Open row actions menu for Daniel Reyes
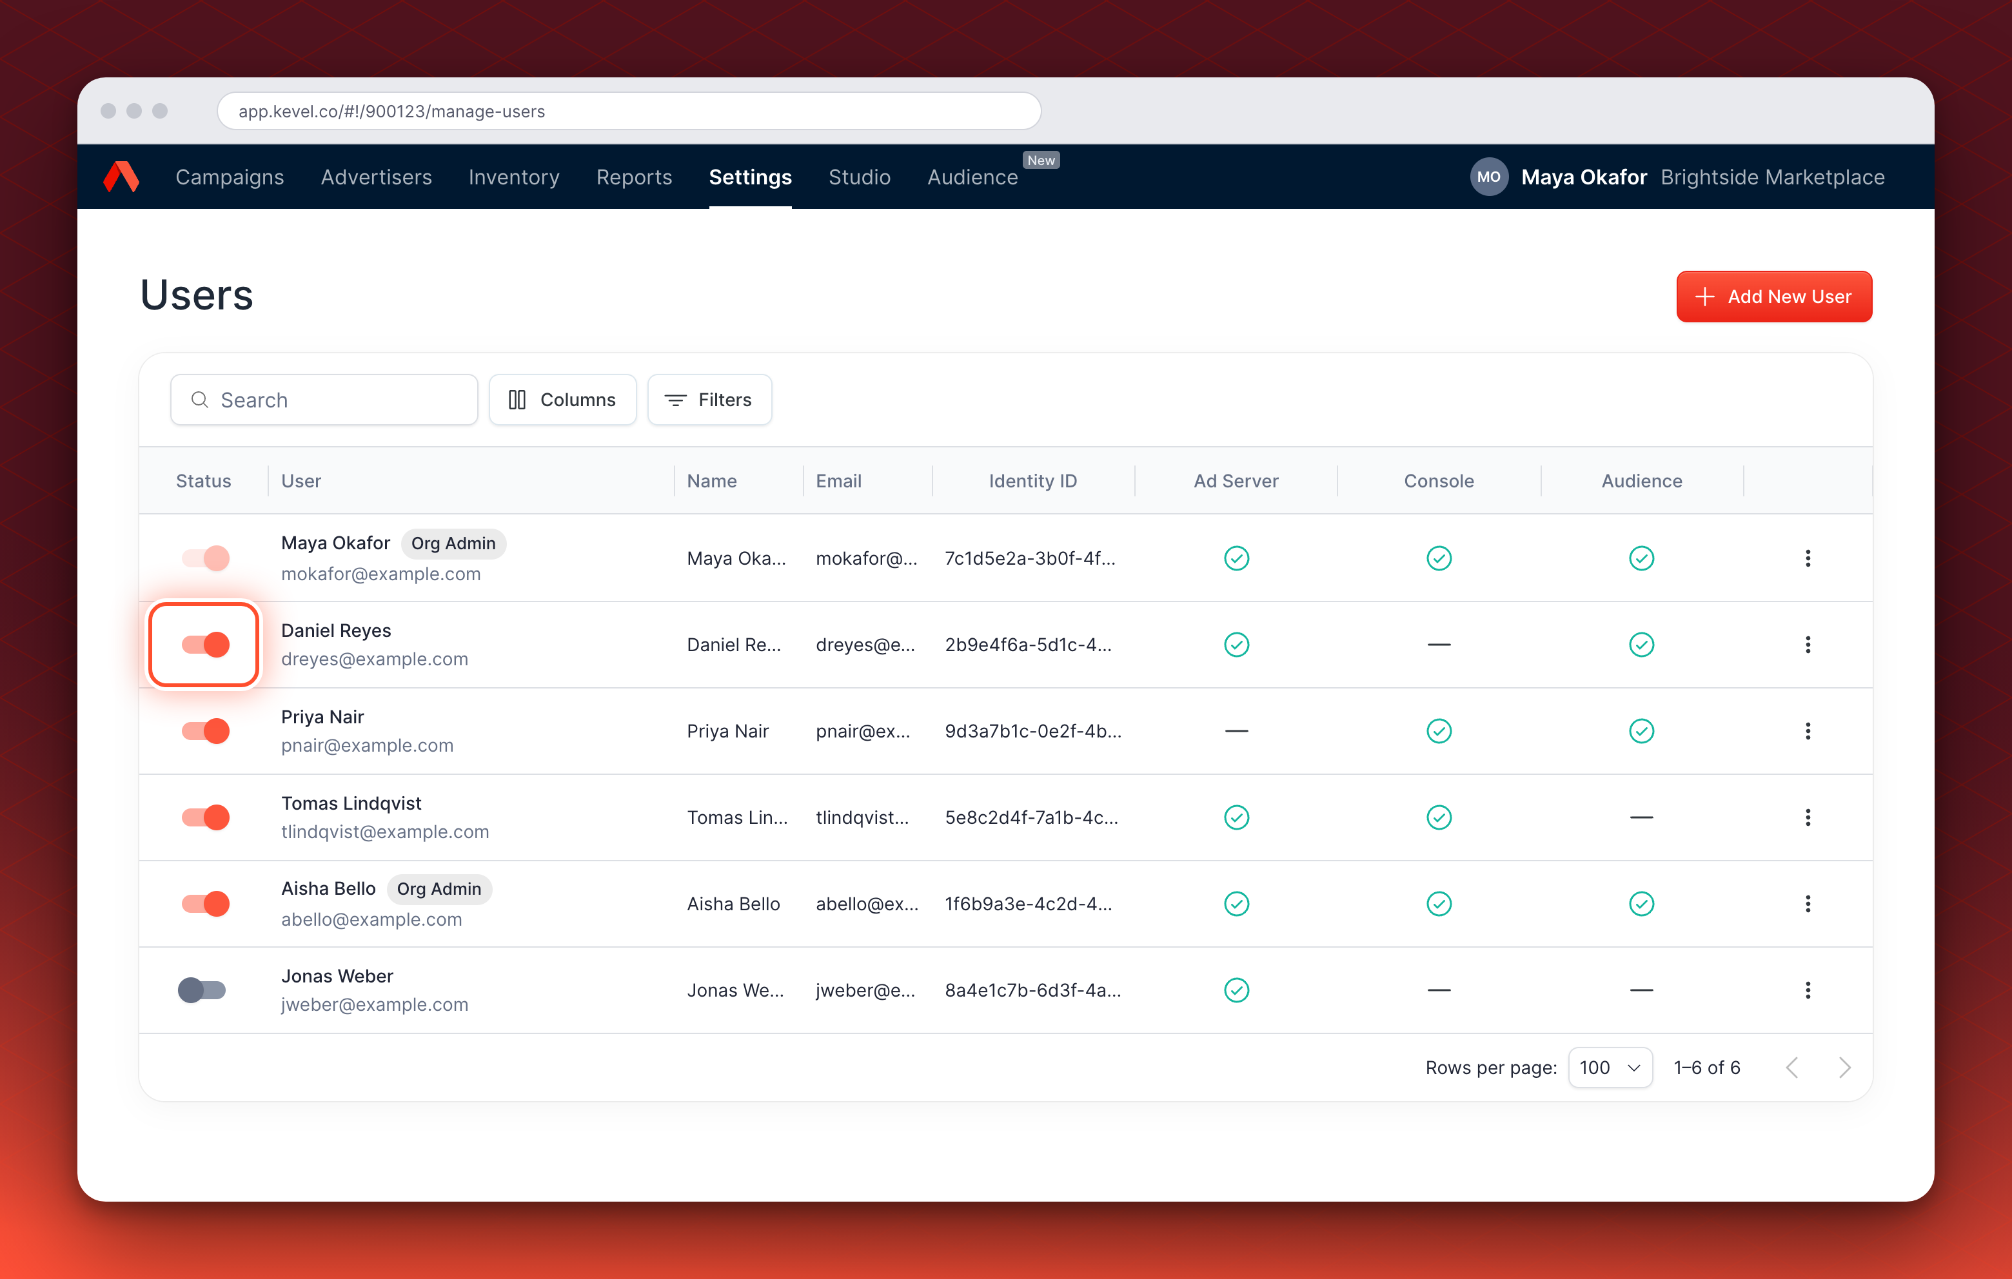 pos(1808,645)
